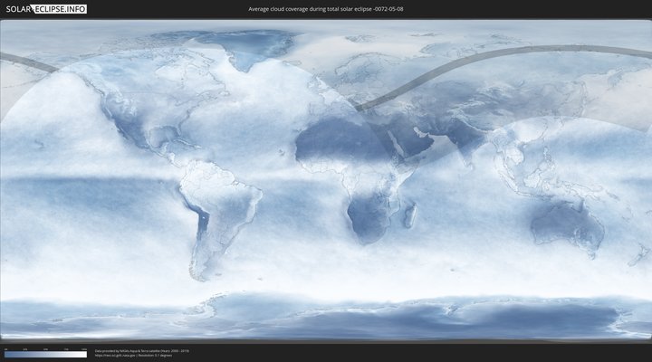Click the cloud coverage color scale bar
Screen dimensions: 652x362
[x=45, y=355]
